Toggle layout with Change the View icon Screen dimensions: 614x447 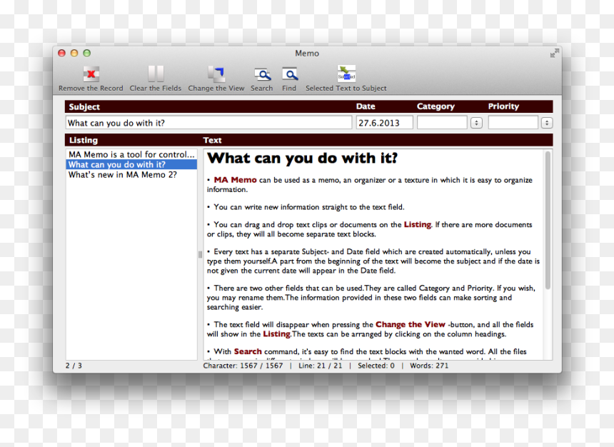(x=216, y=74)
